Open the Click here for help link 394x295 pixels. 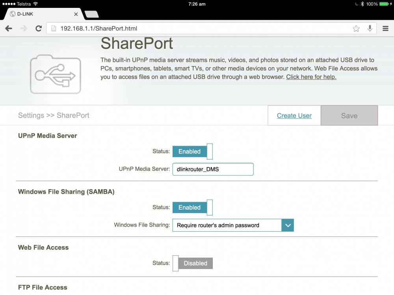[311, 77]
